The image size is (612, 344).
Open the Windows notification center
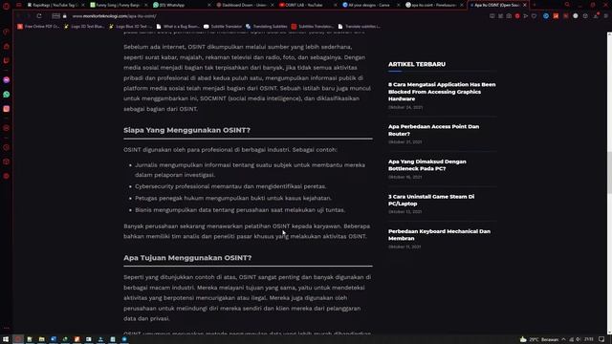coord(601,339)
